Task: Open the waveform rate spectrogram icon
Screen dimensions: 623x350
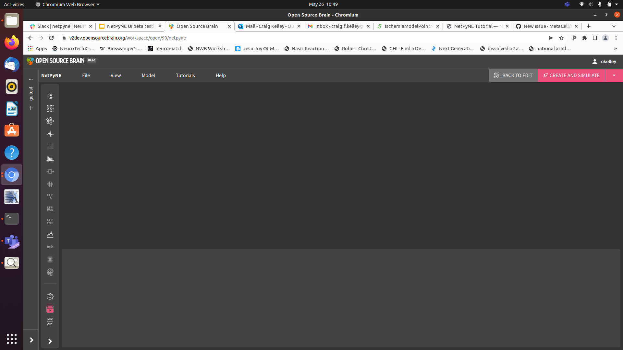Action: [50, 184]
